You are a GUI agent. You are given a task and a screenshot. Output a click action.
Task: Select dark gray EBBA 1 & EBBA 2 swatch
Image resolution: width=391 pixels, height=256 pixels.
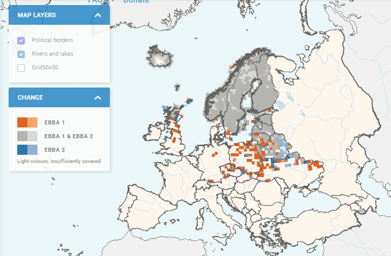[x=22, y=136]
